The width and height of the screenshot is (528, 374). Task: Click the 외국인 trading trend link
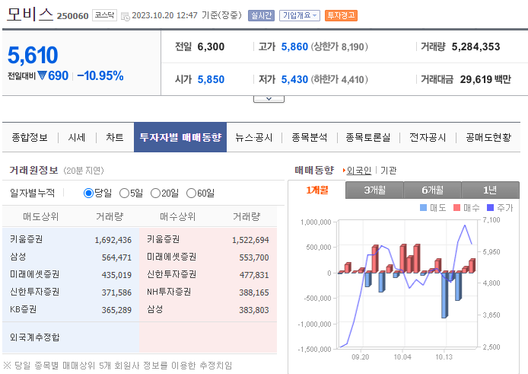point(359,171)
